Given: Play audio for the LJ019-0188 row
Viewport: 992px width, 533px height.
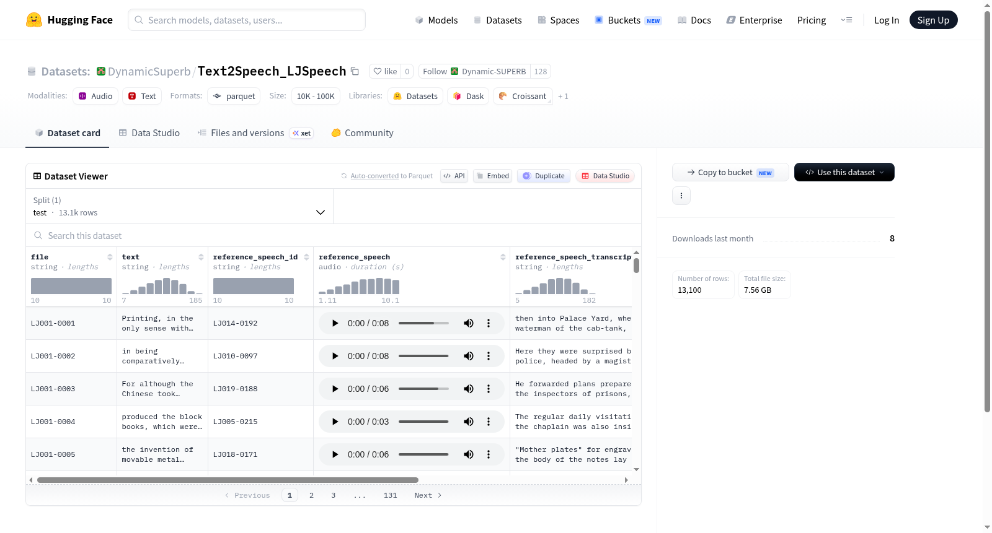Looking at the screenshot, I should point(335,389).
